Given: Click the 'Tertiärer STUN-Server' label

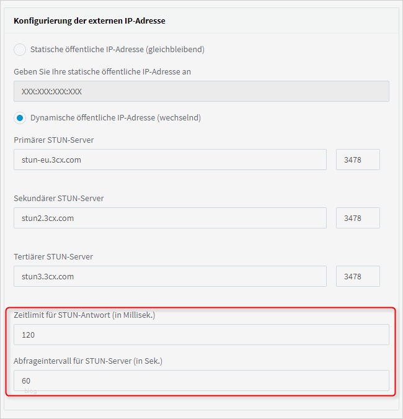Looking at the screenshot, I should coord(53,256).
